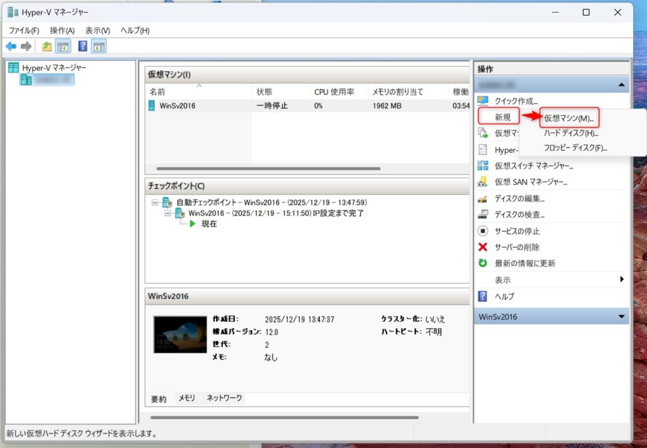Screen dimensions: 647x448
Task: Click the green refresh (最新の情報に更新) icon
Action: [483, 263]
